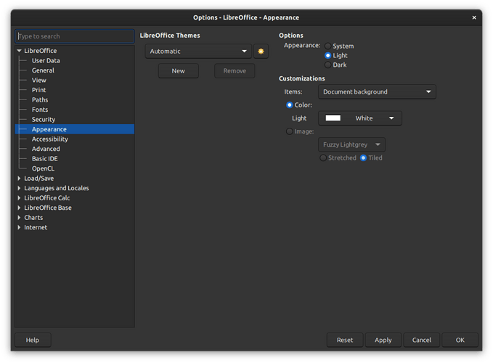Image resolution: width=493 pixels, height=363 pixels.
Task: Click the Cancel button
Action: click(x=422, y=340)
